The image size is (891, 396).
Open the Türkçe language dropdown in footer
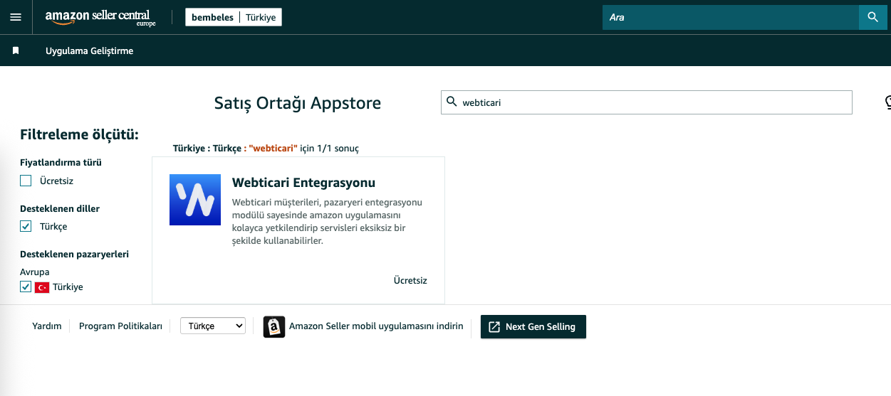click(x=212, y=326)
